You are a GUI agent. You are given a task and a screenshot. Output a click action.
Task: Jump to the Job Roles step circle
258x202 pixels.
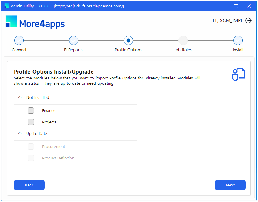[x=183, y=40]
